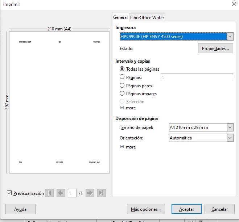
Task: Switch to the General tab
Action: 120,17
